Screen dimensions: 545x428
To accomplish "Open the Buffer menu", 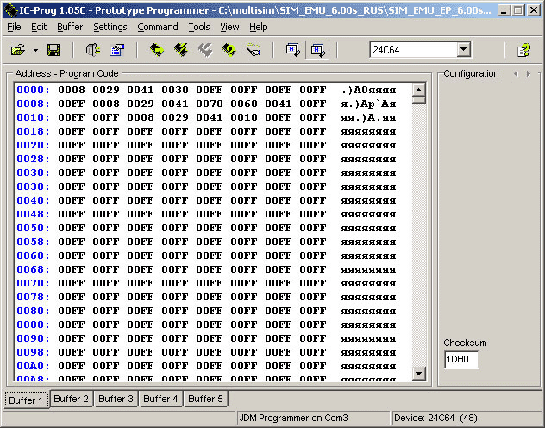I will pos(70,27).
